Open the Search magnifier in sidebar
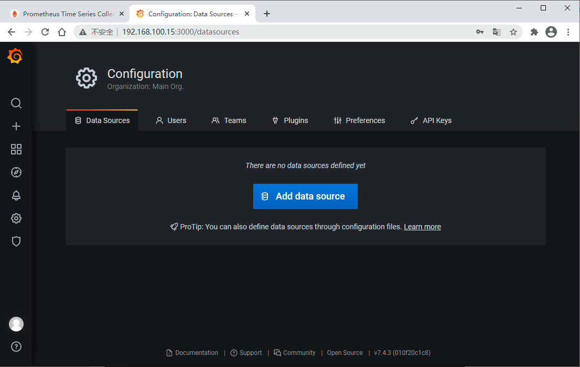Screen dimensions: 580x367 coord(16,103)
